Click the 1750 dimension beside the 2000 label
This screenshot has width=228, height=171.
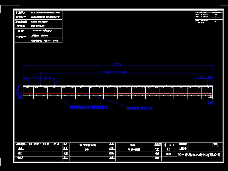[x=34, y=78]
